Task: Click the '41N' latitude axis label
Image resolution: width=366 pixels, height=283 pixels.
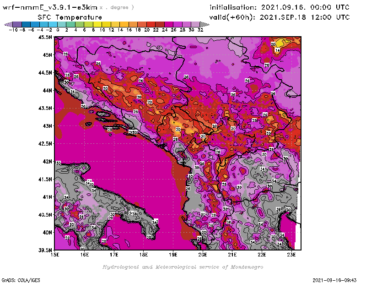Action: pyautogui.click(x=47, y=197)
